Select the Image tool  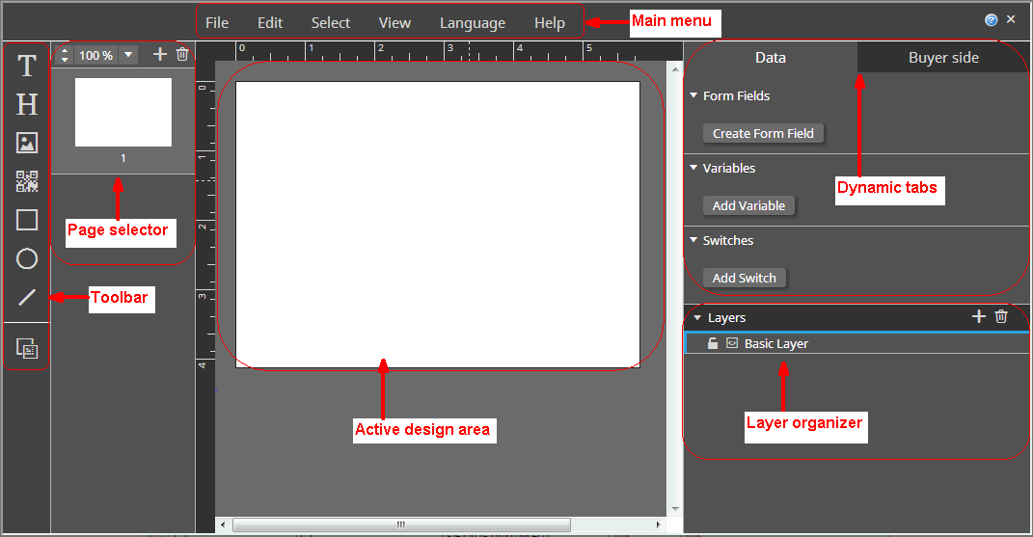[27, 143]
